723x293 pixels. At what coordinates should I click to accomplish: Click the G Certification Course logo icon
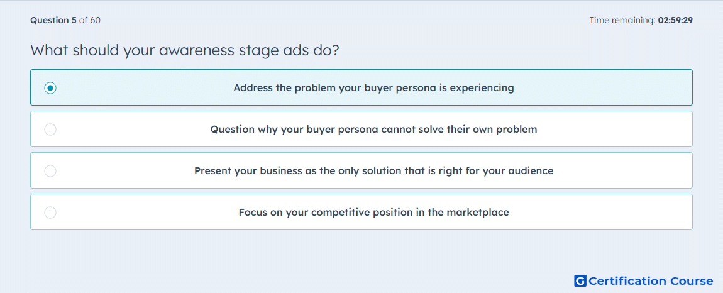click(x=580, y=280)
